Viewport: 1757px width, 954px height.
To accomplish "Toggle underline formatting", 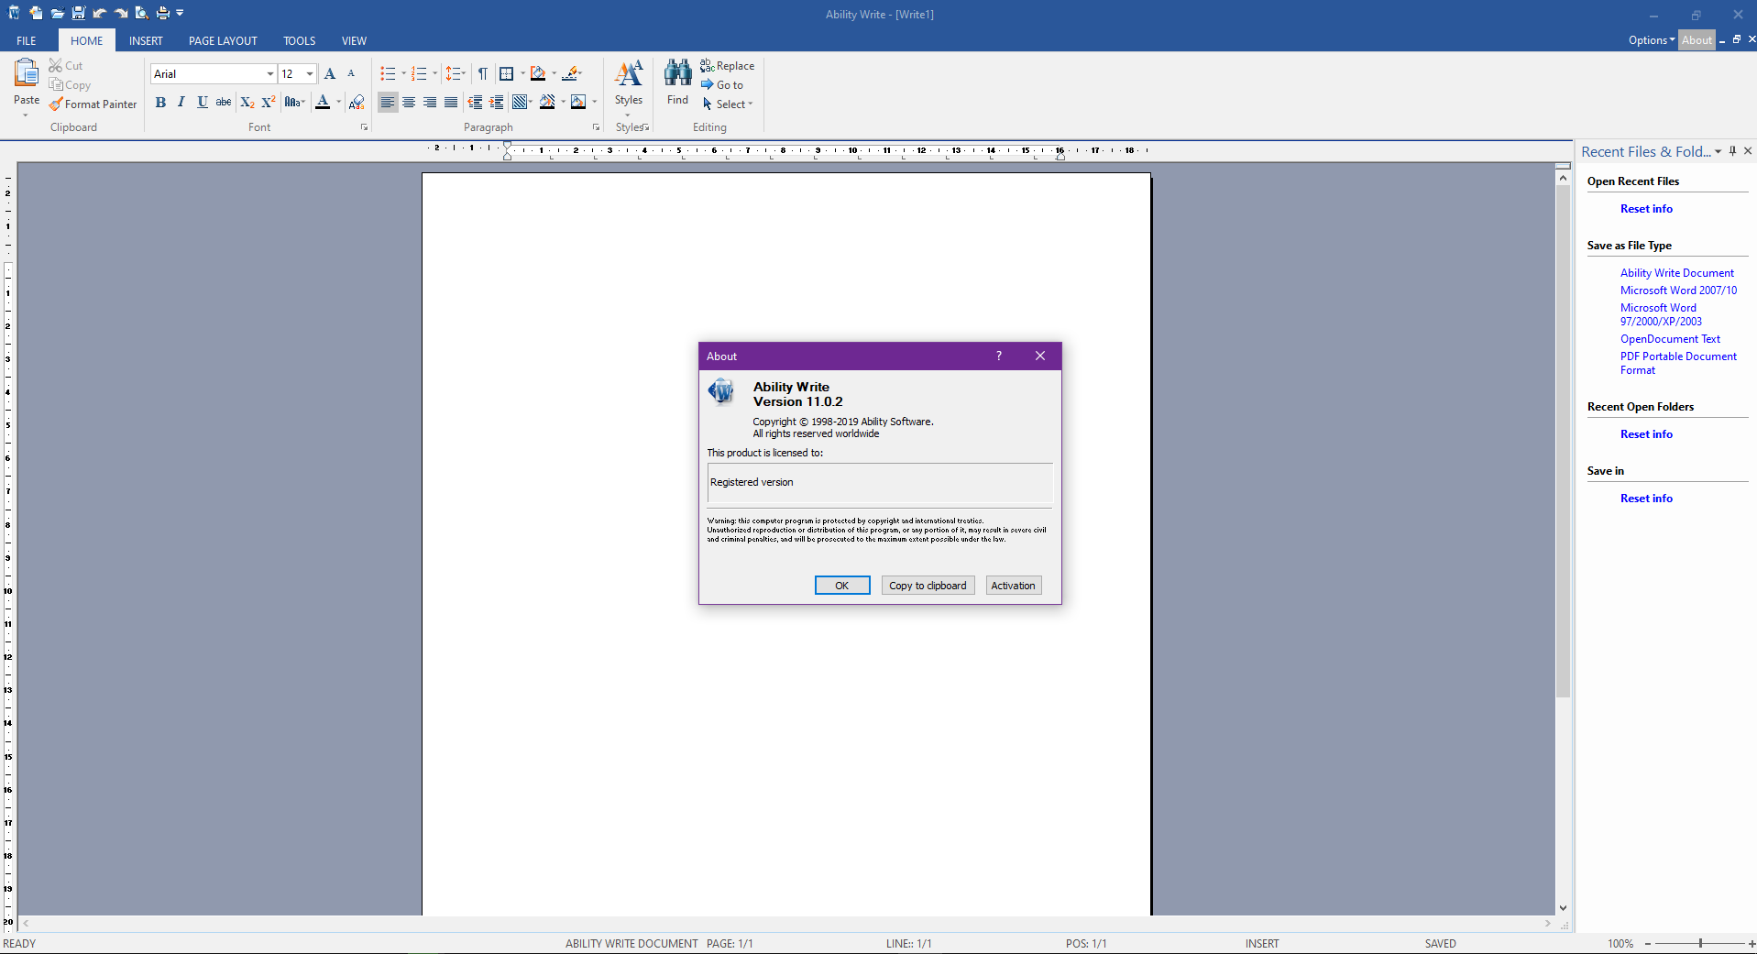I will tap(203, 102).
